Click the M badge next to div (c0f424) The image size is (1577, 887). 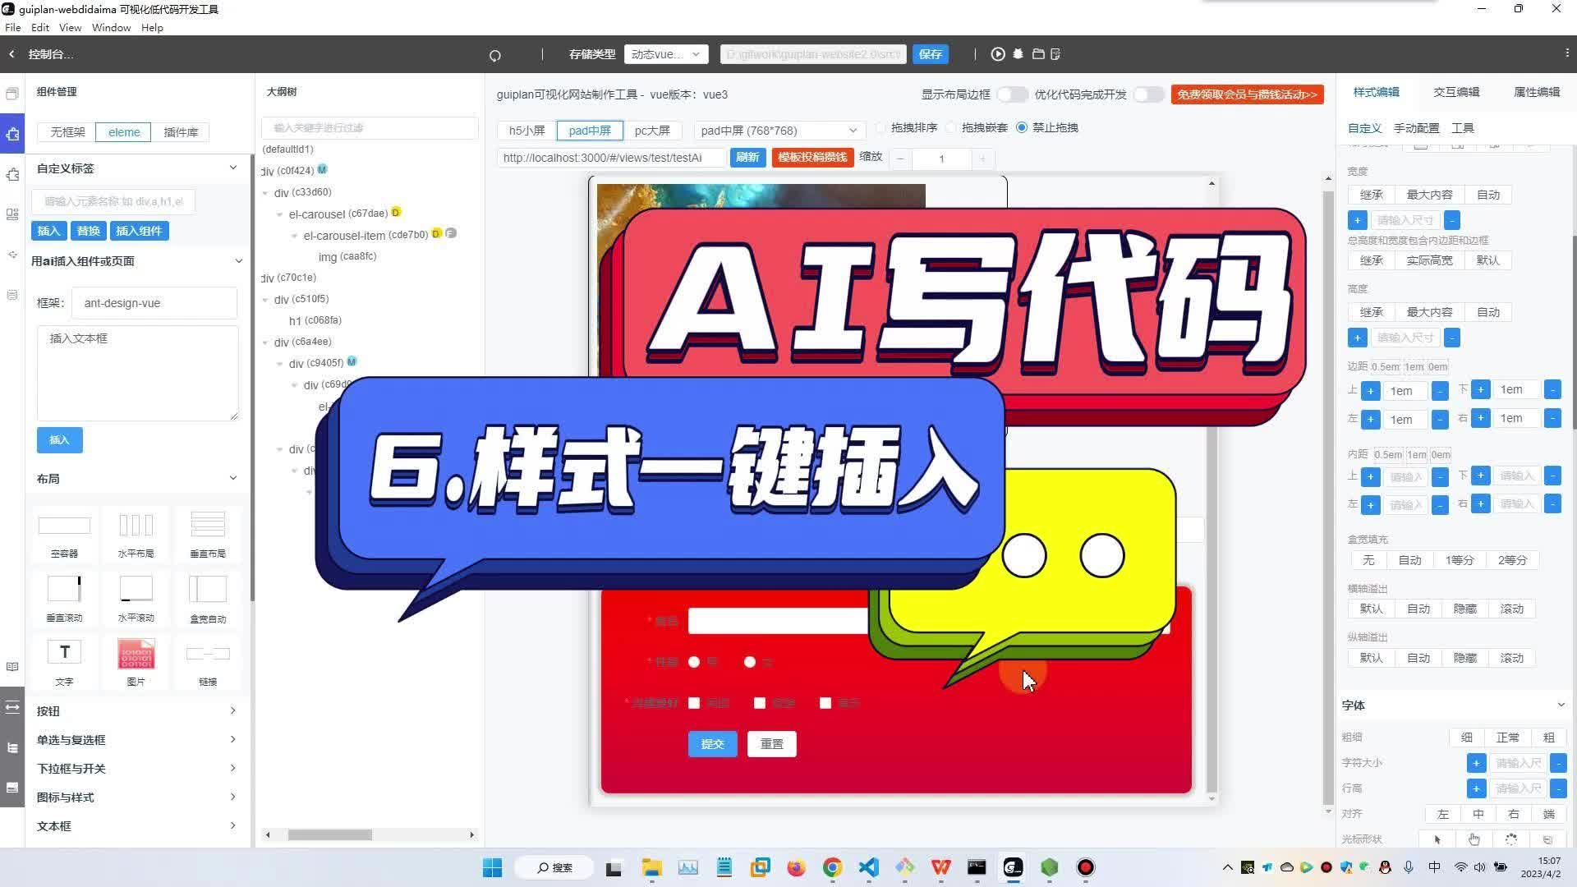click(323, 169)
